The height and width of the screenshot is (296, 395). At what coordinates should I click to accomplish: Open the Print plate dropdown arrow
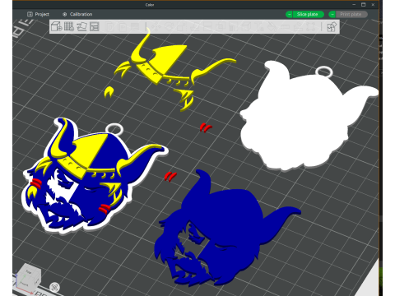(x=332, y=14)
